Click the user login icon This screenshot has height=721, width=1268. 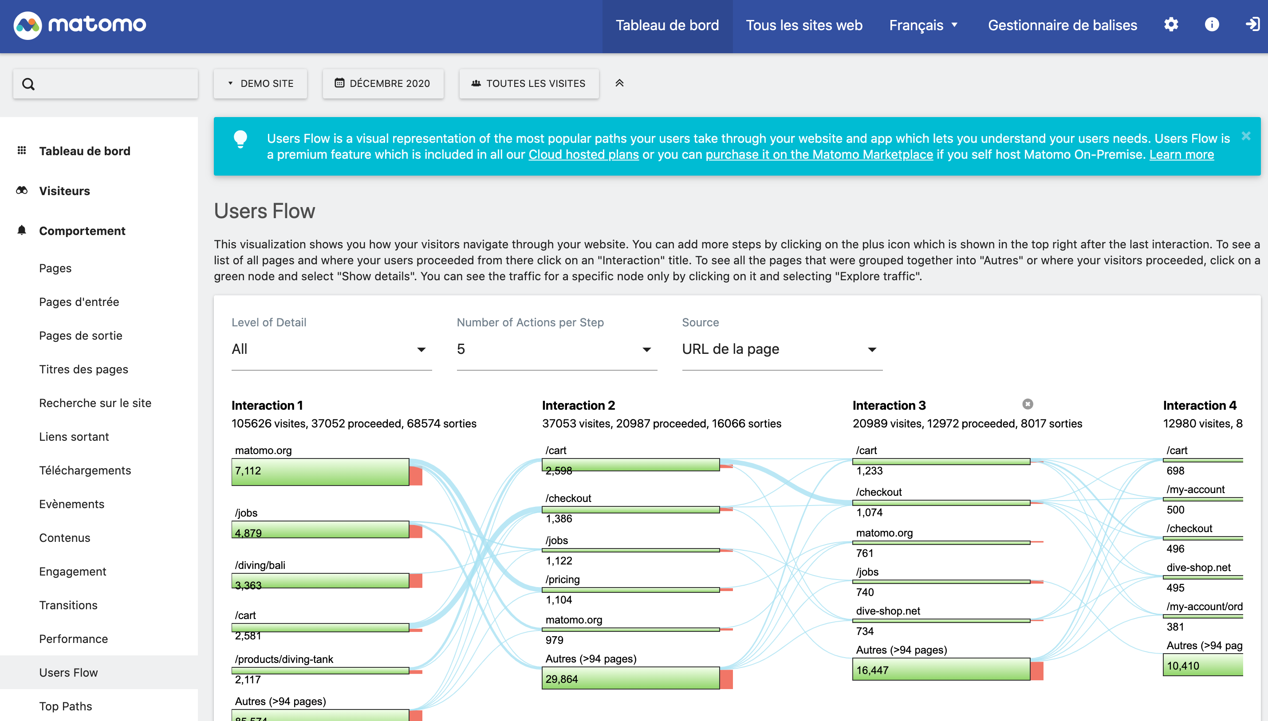(1252, 24)
